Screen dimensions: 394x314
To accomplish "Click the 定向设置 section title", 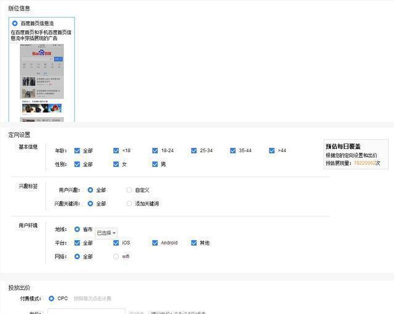I will 19,135.
